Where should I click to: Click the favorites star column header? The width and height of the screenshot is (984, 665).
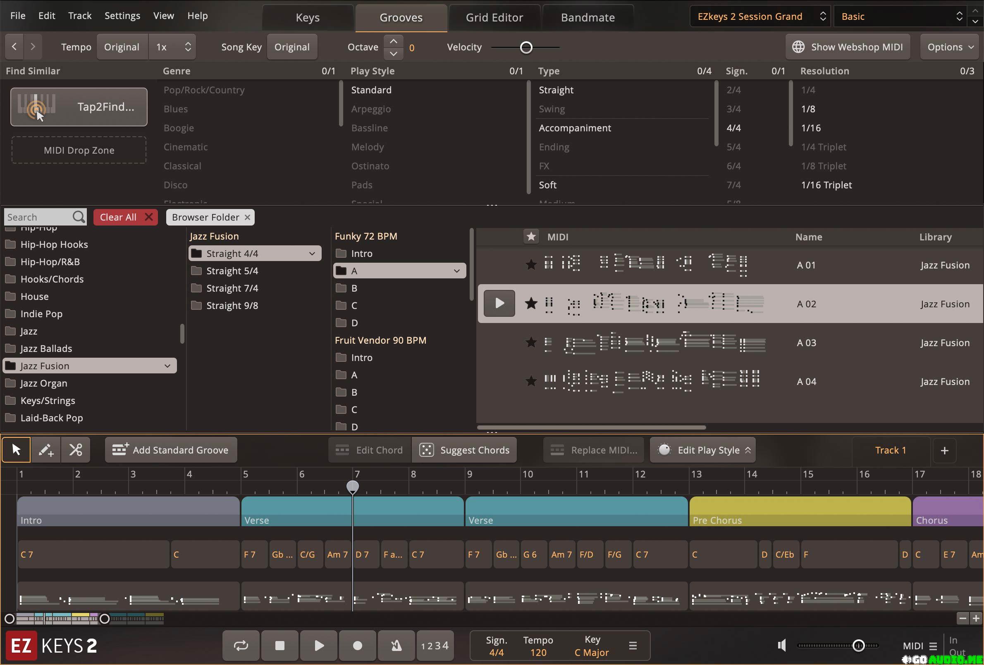click(531, 237)
